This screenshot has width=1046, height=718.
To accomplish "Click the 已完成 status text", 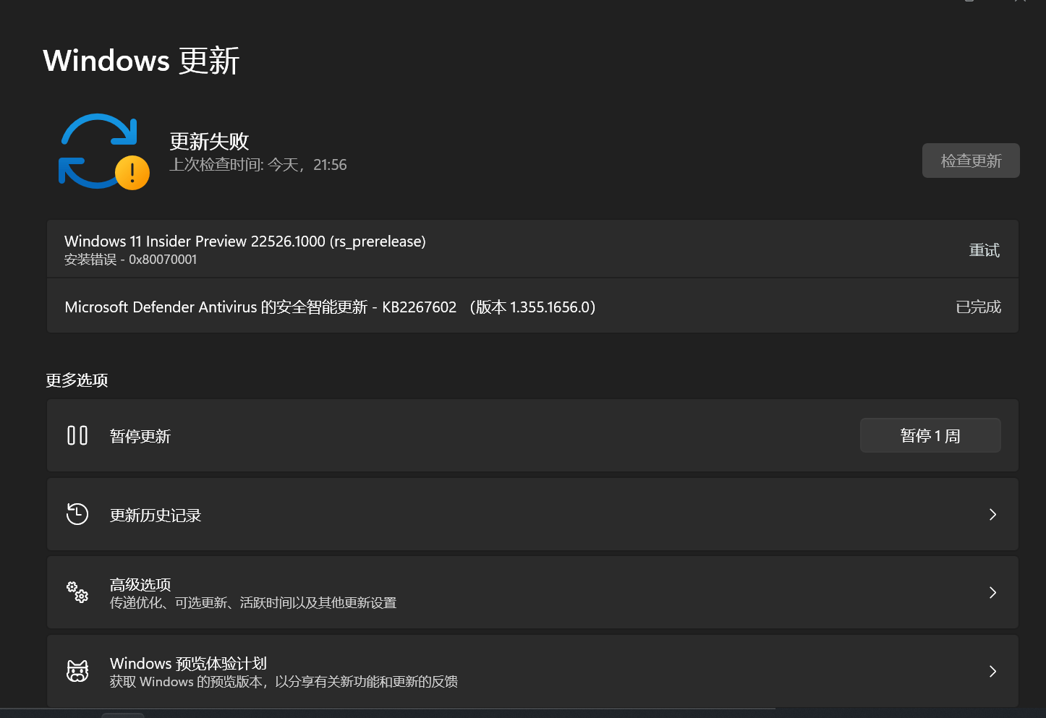I will click(x=978, y=307).
